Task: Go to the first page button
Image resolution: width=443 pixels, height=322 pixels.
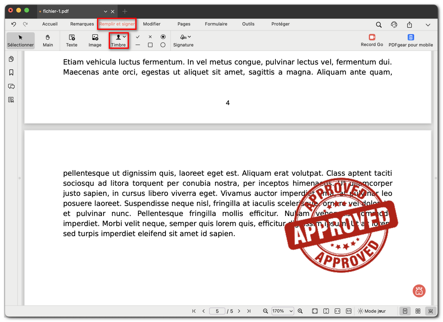Action: coord(194,311)
